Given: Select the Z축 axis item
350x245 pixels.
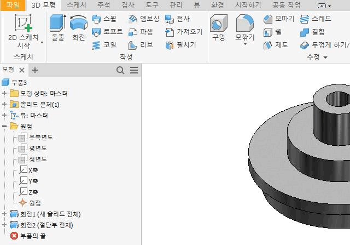Looking at the screenshot, I should [x=28, y=192].
